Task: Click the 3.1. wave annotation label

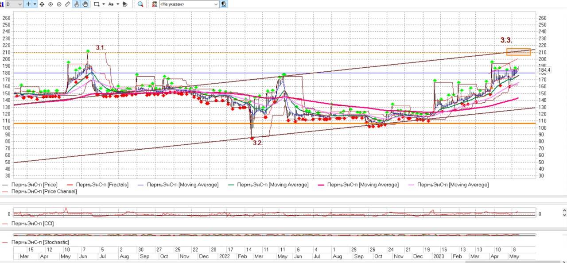Action: pos(101,47)
